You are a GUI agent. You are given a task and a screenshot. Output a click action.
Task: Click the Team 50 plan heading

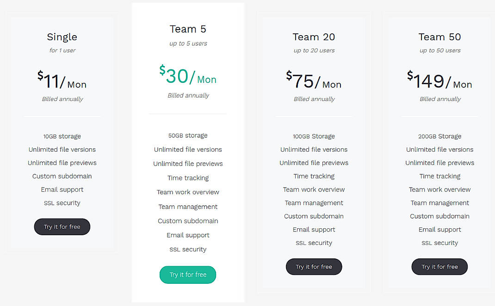coord(439,37)
